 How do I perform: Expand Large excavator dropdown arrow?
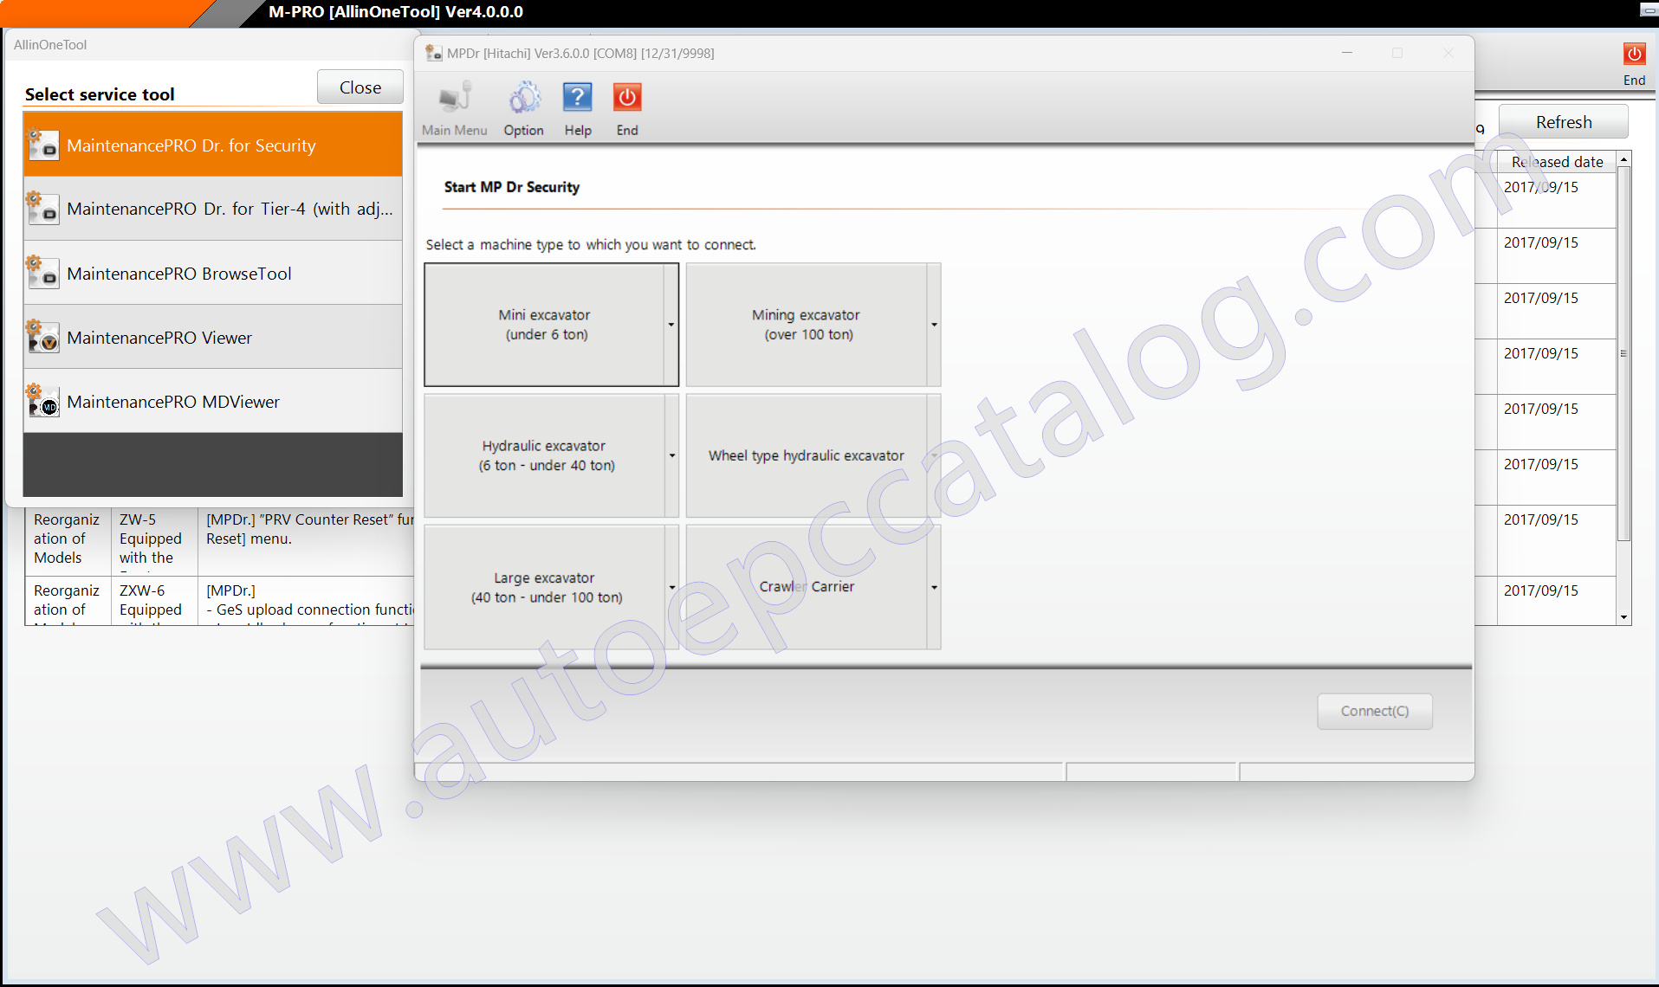tap(671, 587)
